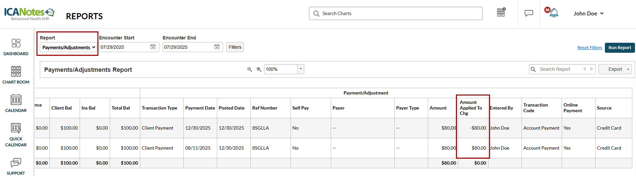Click the chart cabinet icon in header
This screenshot has height=176, width=636.
click(501, 13)
